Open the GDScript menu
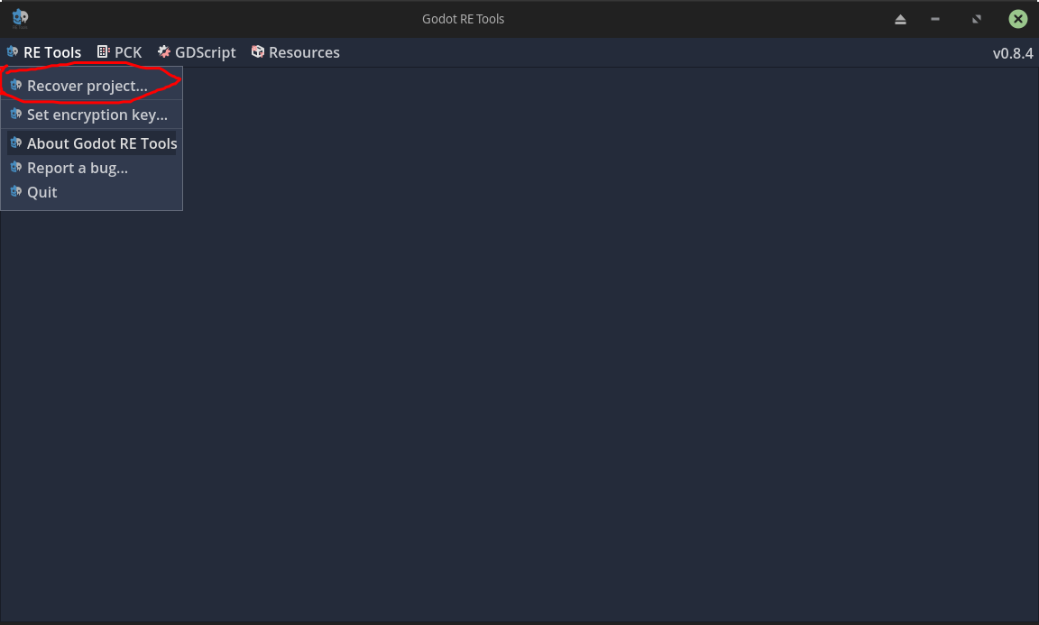This screenshot has width=1039, height=625. pos(197,52)
